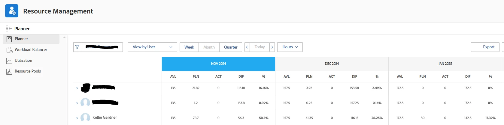Click the Planner heading text
This screenshot has width=504, height=125.
22,29
